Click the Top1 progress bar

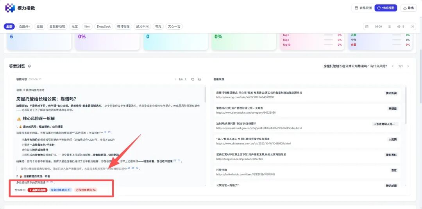(328, 35)
